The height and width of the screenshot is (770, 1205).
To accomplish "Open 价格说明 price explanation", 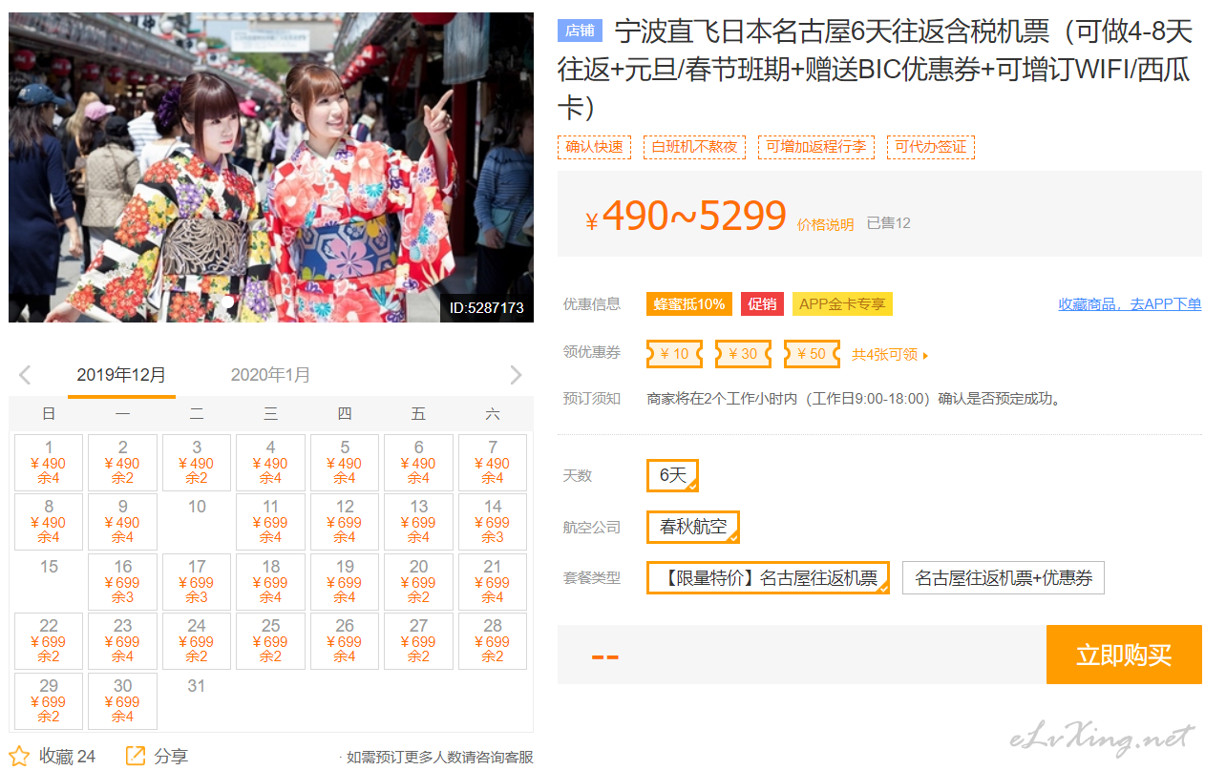I will pos(826,225).
